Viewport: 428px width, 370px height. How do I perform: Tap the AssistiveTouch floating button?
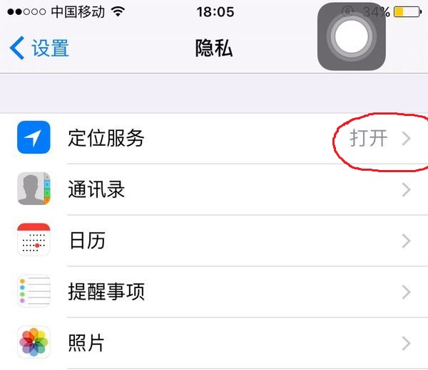click(x=351, y=36)
